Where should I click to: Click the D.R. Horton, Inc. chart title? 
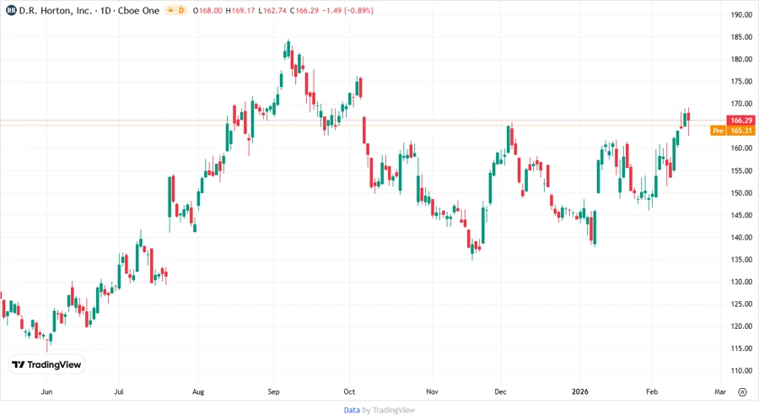pos(55,10)
